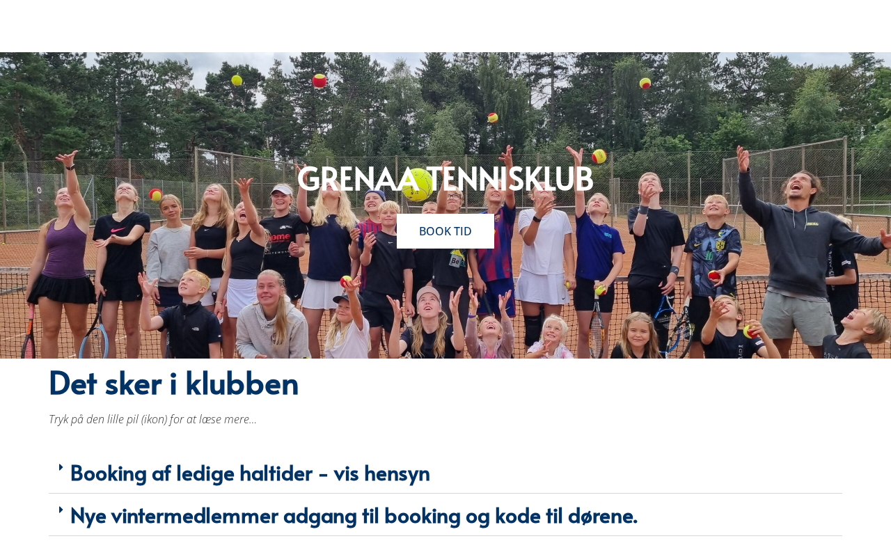Click the large yellow tennis ball mid-air
The width and height of the screenshot is (891, 557).
point(418,185)
